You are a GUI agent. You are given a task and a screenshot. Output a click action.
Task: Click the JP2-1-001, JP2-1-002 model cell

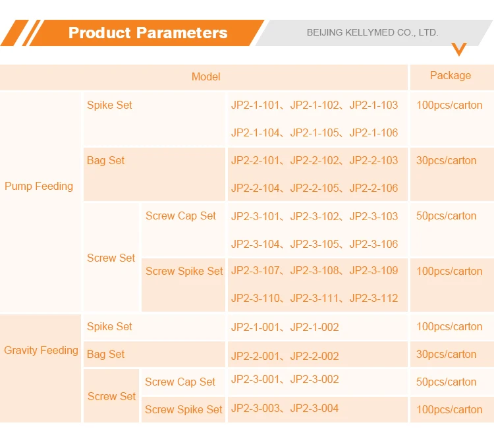click(x=317, y=328)
